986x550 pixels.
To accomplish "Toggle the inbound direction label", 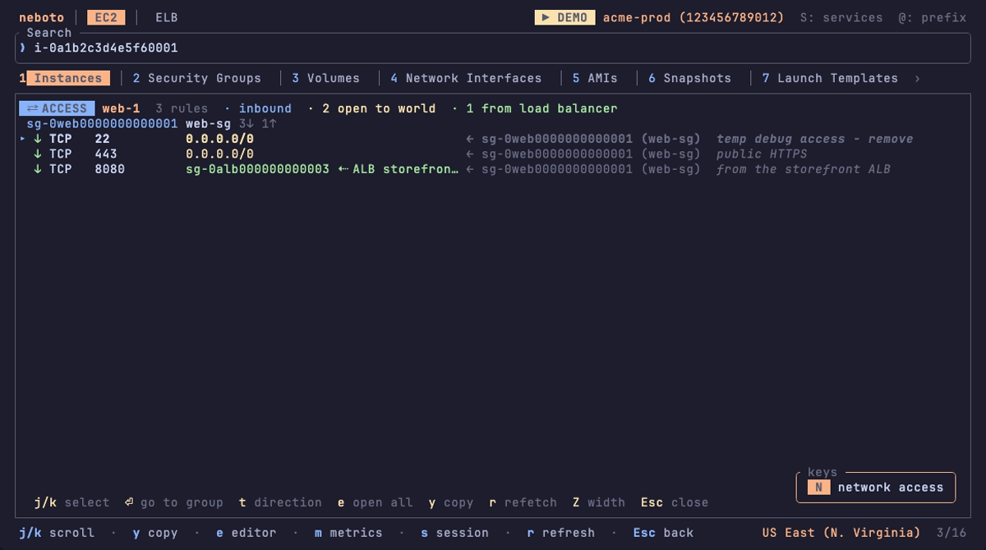I will [265, 108].
